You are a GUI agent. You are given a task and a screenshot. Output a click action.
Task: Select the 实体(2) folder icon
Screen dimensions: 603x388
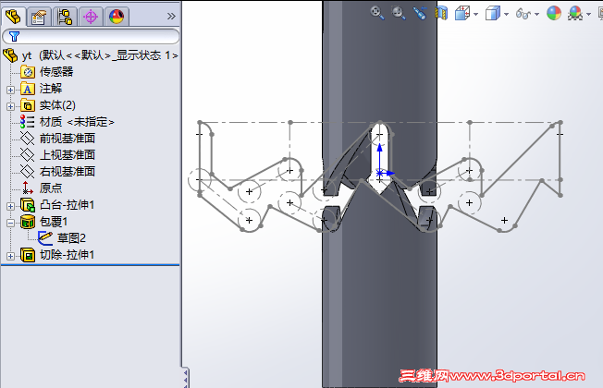tap(28, 105)
